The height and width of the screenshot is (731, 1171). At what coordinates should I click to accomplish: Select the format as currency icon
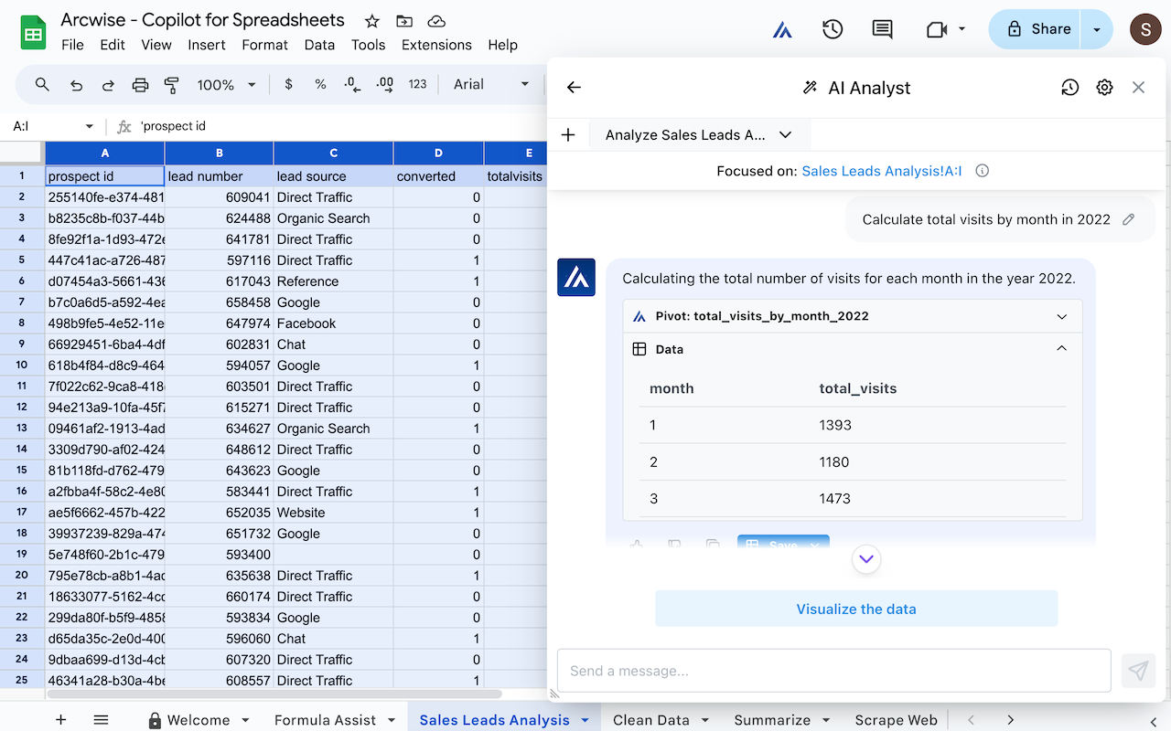point(287,84)
